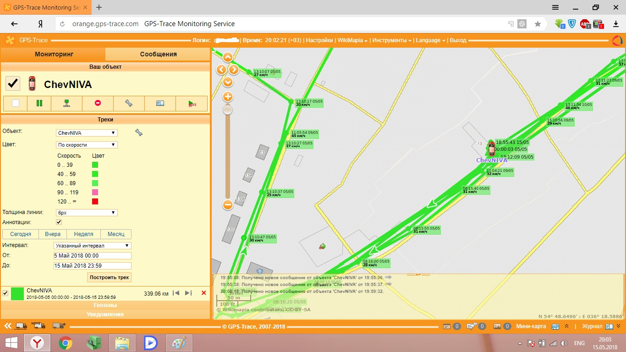This screenshot has height=352, width=626.
Task: Click the От date field
Action: click(x=93, y=256)
